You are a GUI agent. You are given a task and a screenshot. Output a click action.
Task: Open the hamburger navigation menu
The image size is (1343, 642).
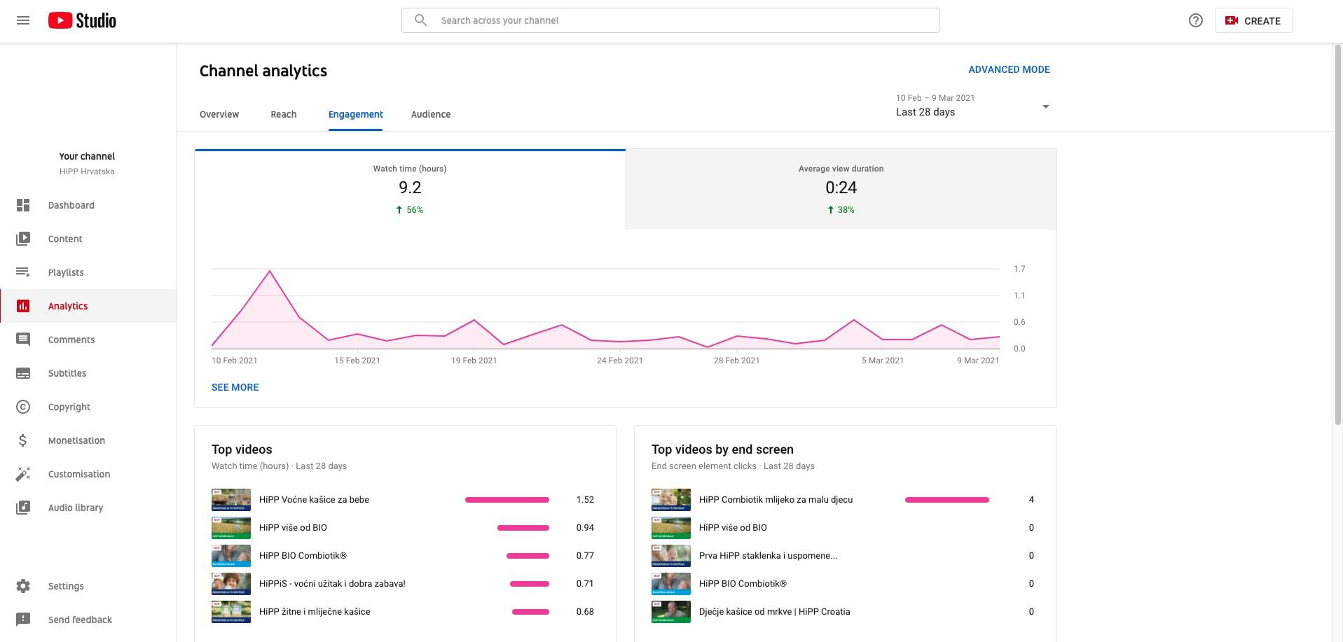23,20
